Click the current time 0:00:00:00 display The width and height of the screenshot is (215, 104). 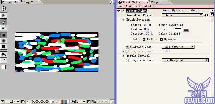pos(40,102)
